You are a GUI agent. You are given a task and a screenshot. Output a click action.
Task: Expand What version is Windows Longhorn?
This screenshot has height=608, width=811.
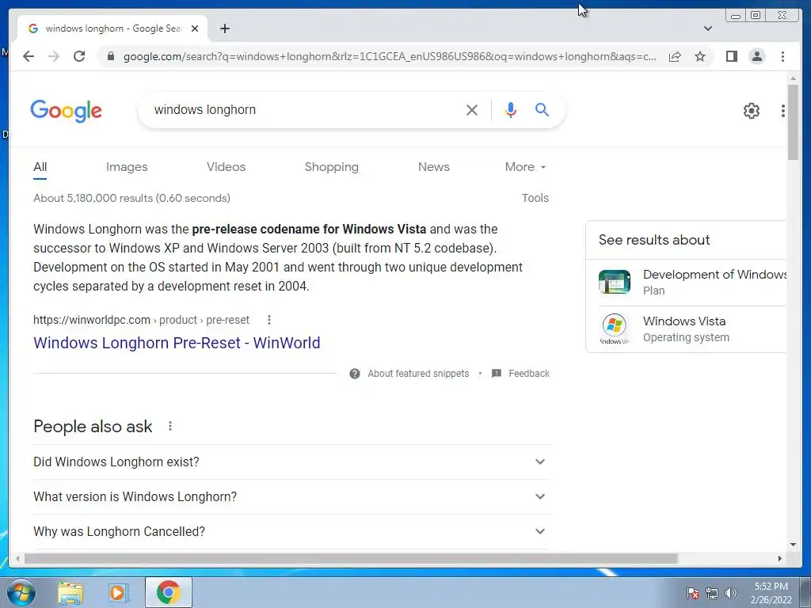(x=291, y=496)
